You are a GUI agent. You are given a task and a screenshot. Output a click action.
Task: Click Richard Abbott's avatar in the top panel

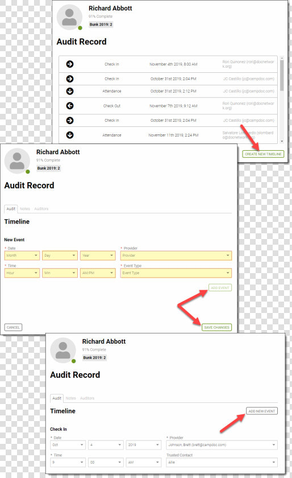point(69,17)
